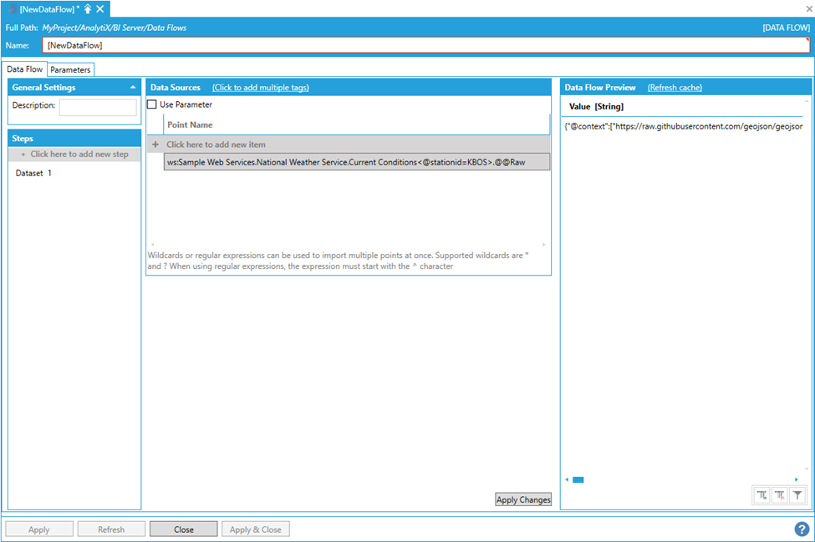815x542 pixels.
Task: Close the NewDataFlow tab with its X
Action: pos(100,8)
